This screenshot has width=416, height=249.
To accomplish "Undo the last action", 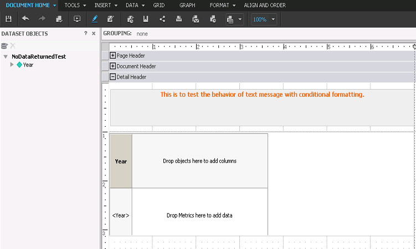I will coord(25,19).
